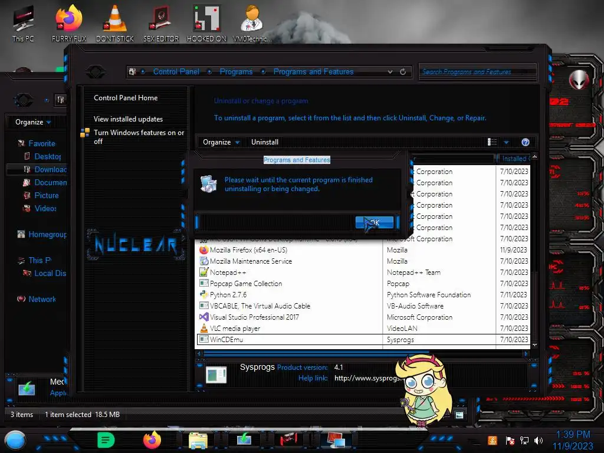Open the SEX EDITOR desktop shortcut
Viewport: 604px width, 453px height.
161,23
